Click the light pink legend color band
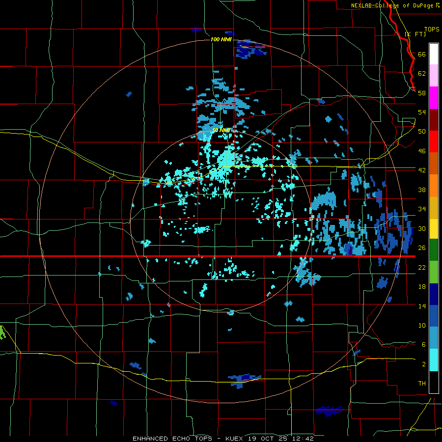The image size is (442, 442). click(434, 76)
